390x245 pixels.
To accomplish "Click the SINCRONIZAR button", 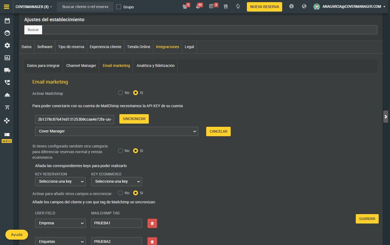I will [134, 119].
